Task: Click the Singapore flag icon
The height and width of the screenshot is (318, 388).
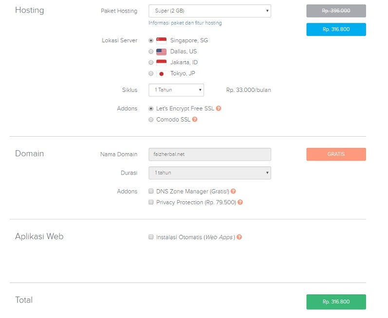Action: point(161,40)
